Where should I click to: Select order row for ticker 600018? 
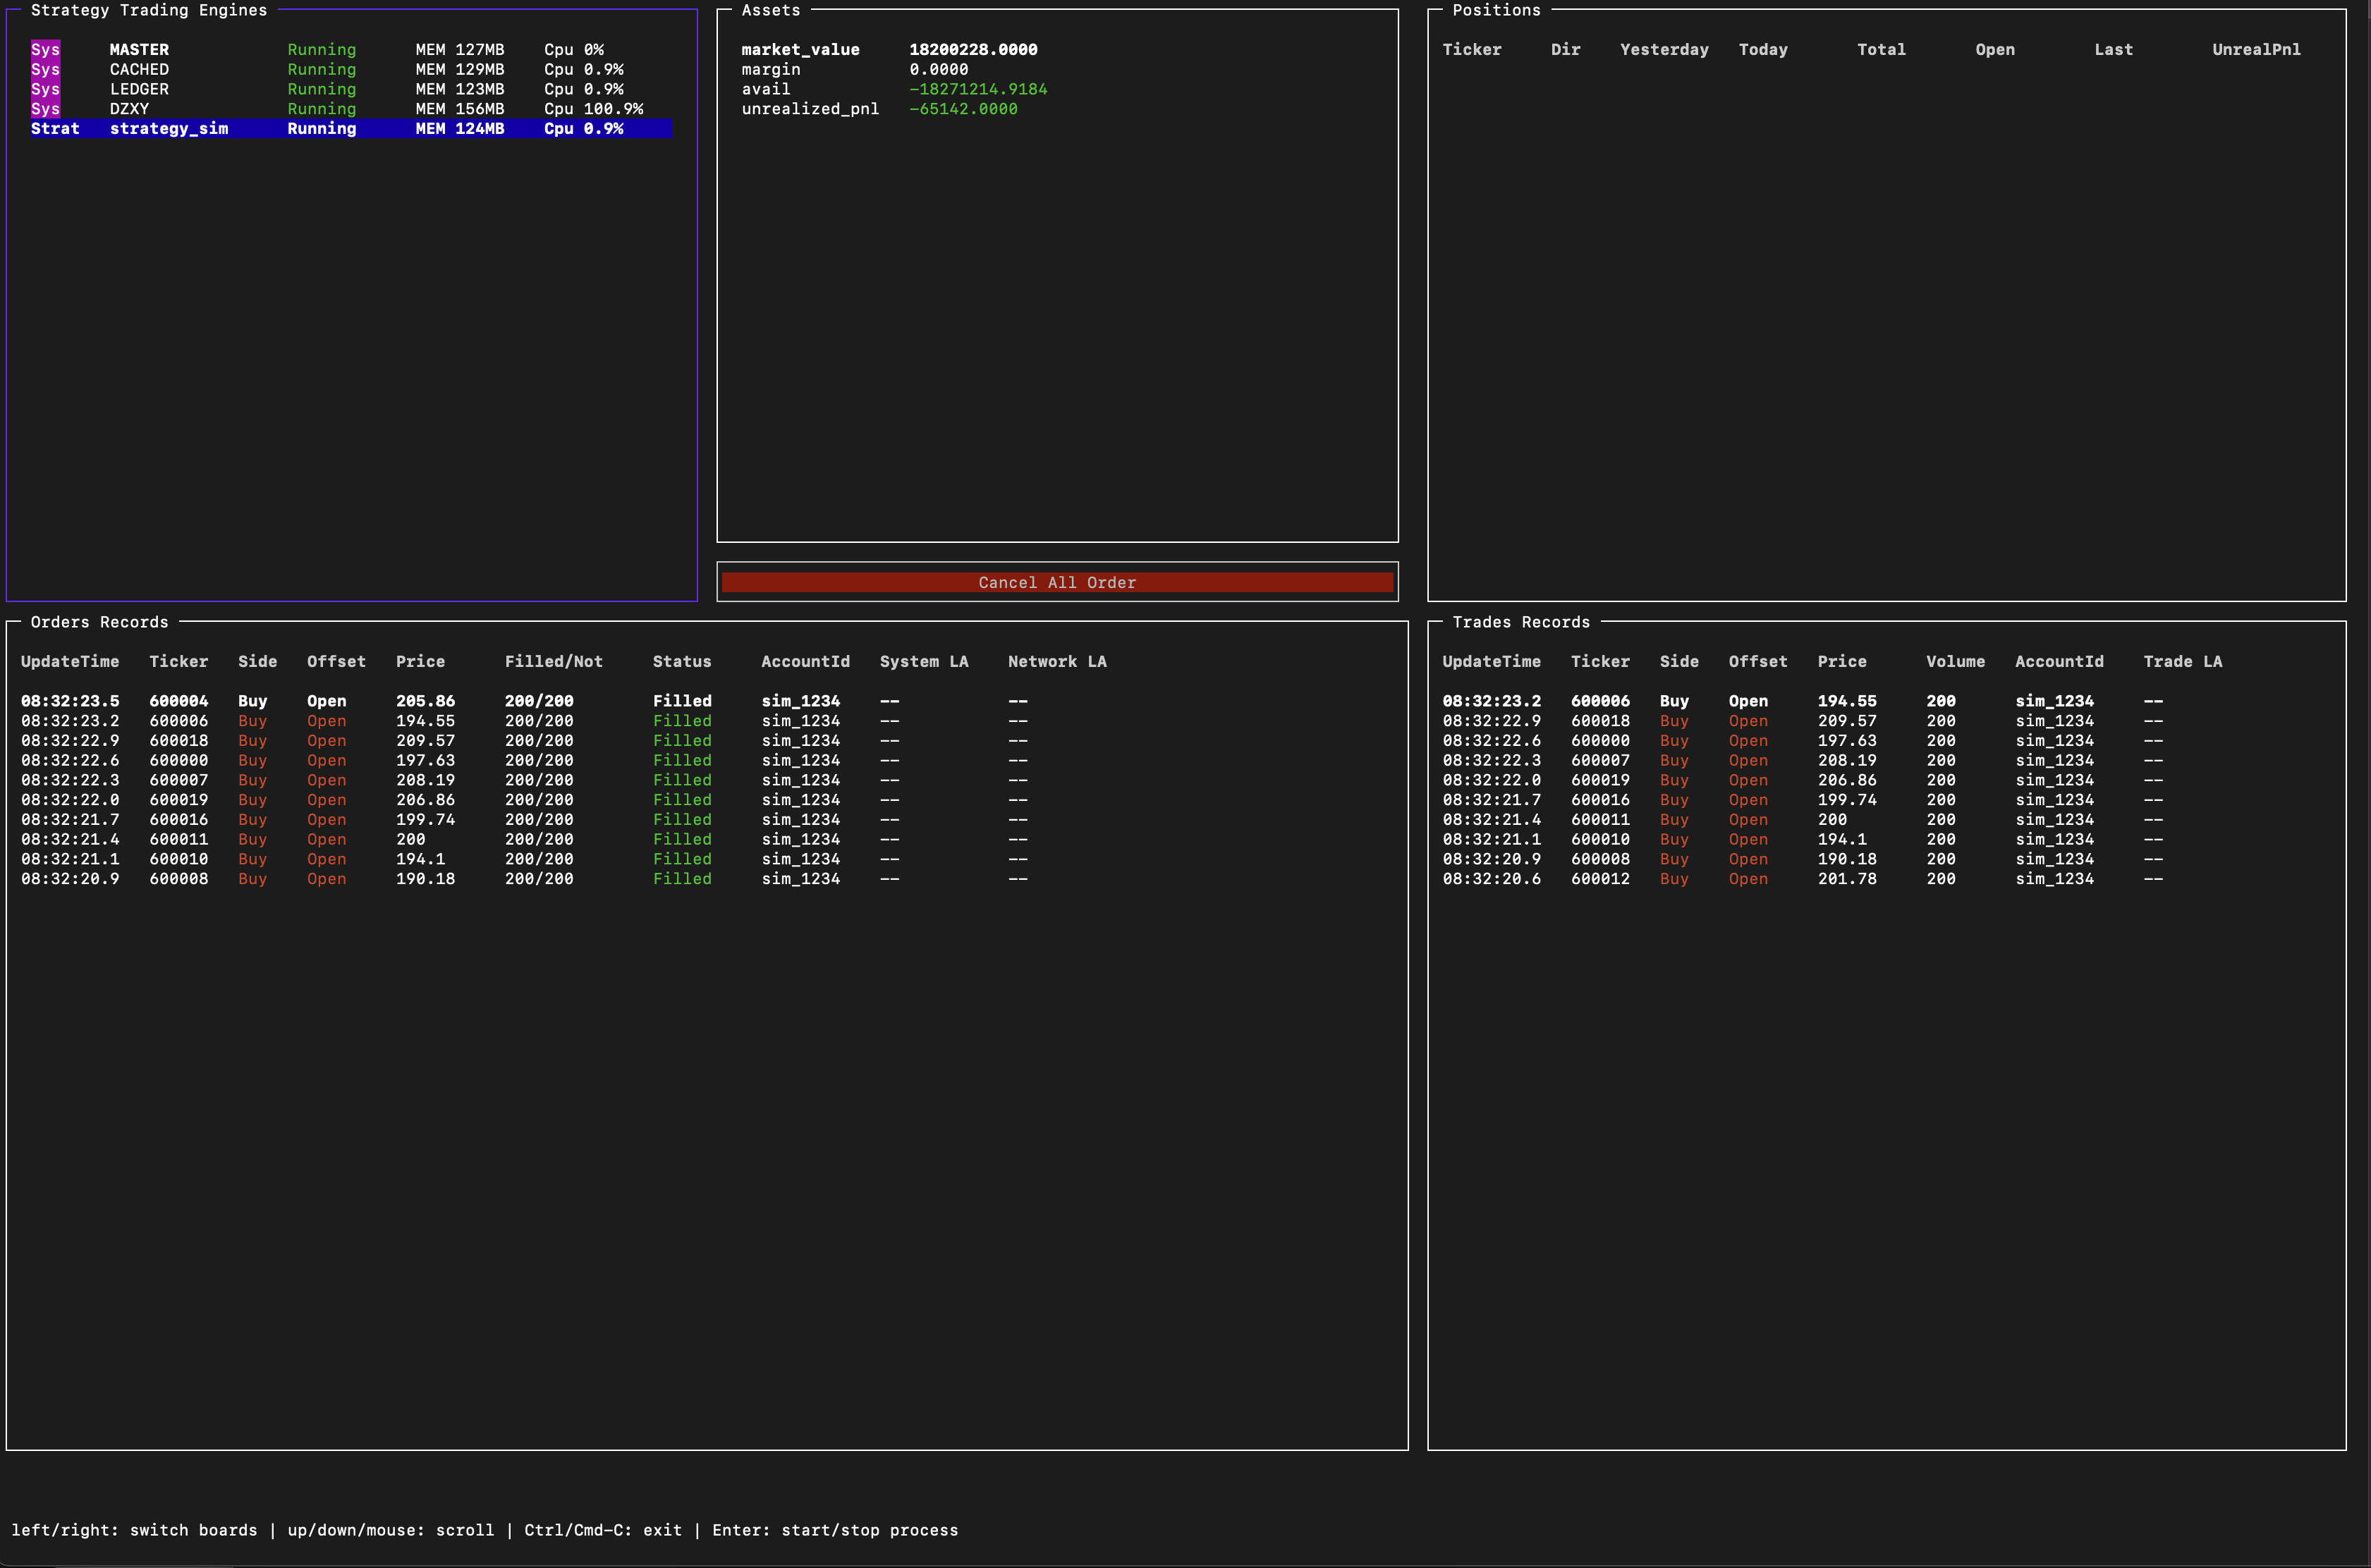(x=179, y=741)
